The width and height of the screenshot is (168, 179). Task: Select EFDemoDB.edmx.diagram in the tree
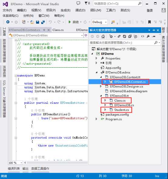point(129,91)
